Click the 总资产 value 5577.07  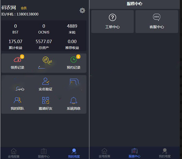pyautogui.click(x=44, y=41)
